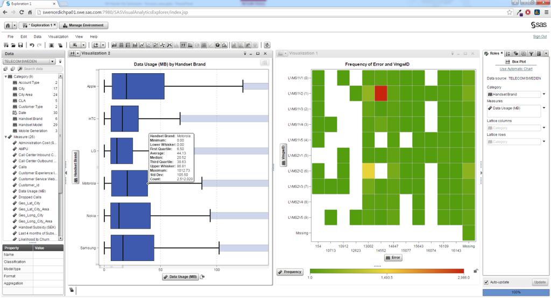This screenshot has height=298, width=551.
Task: Open the Visualization menu
Action: point(58,37)
